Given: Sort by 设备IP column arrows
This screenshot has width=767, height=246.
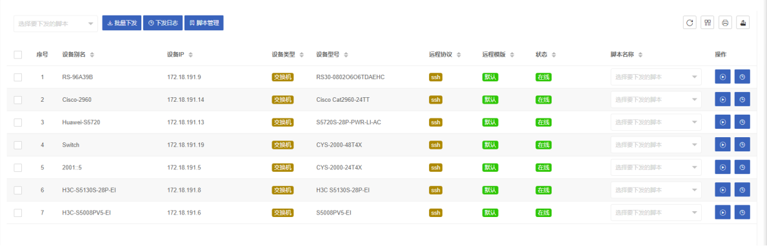Looking at the screenshot, I should coord(191,55).
